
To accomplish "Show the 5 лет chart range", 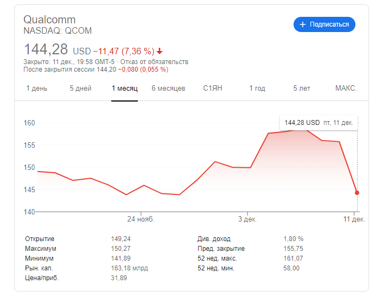I will click(302, 89).
